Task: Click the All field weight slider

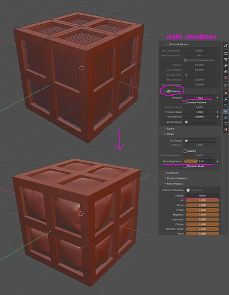Action: 203,201
